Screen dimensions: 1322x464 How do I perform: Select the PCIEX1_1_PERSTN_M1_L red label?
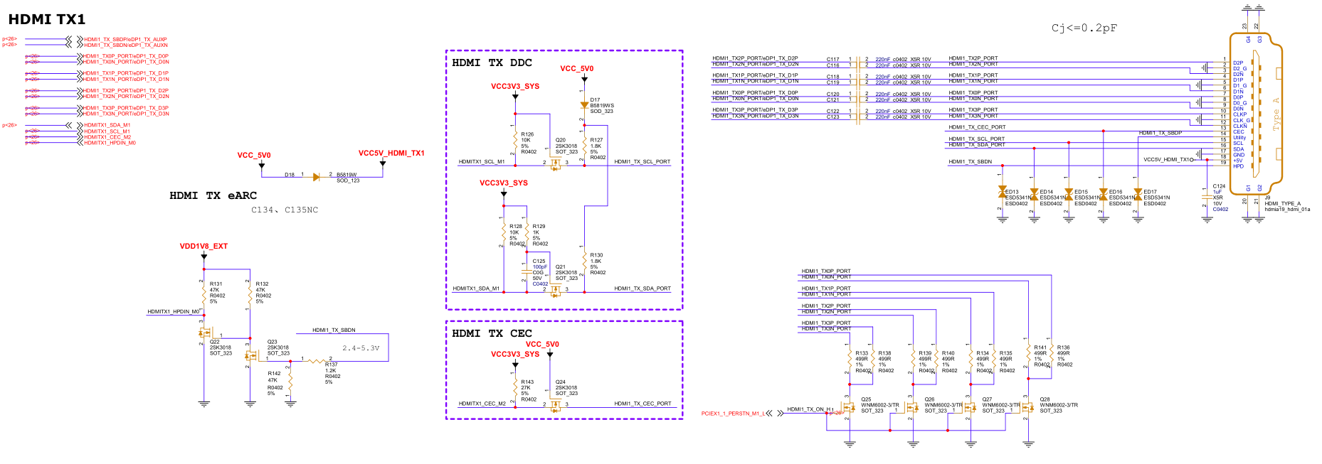point(733,414)
